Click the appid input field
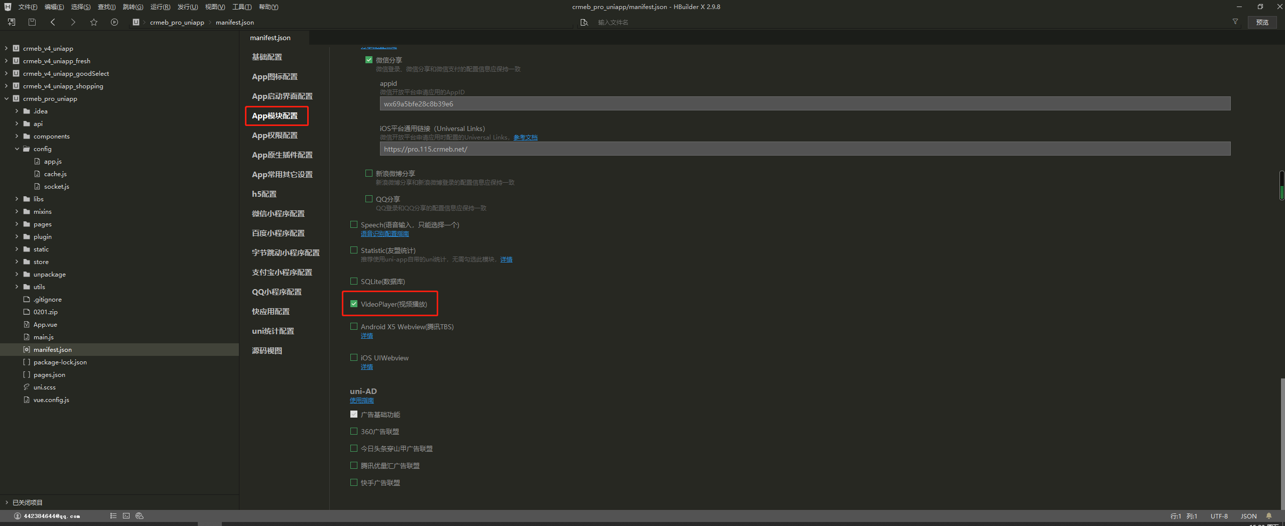 coord(805,104)
